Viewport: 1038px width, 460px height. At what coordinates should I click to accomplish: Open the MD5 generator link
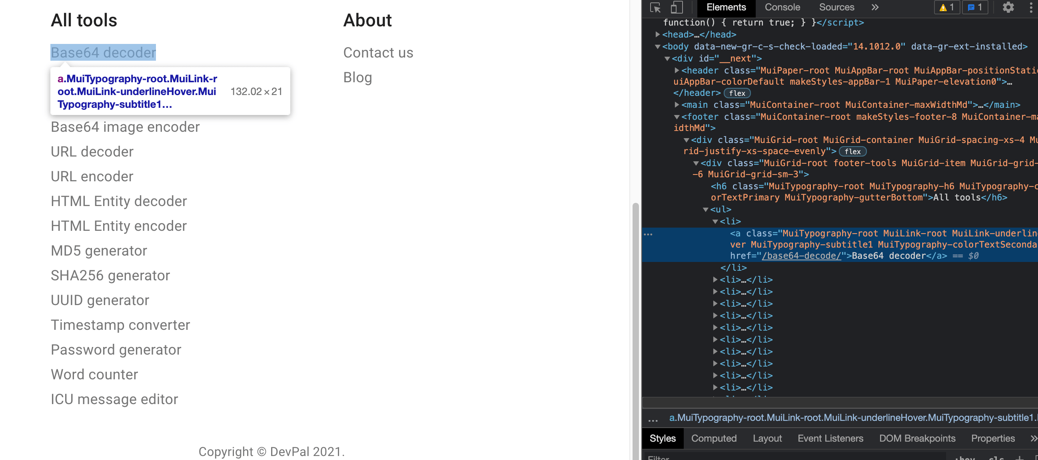coord(99,251)
